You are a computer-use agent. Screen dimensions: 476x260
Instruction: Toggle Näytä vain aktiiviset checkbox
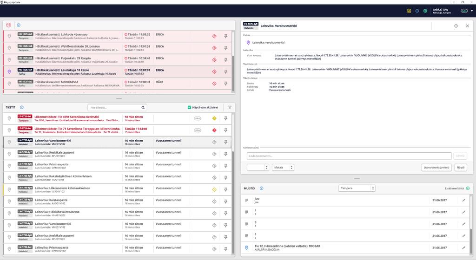(190, 107)
